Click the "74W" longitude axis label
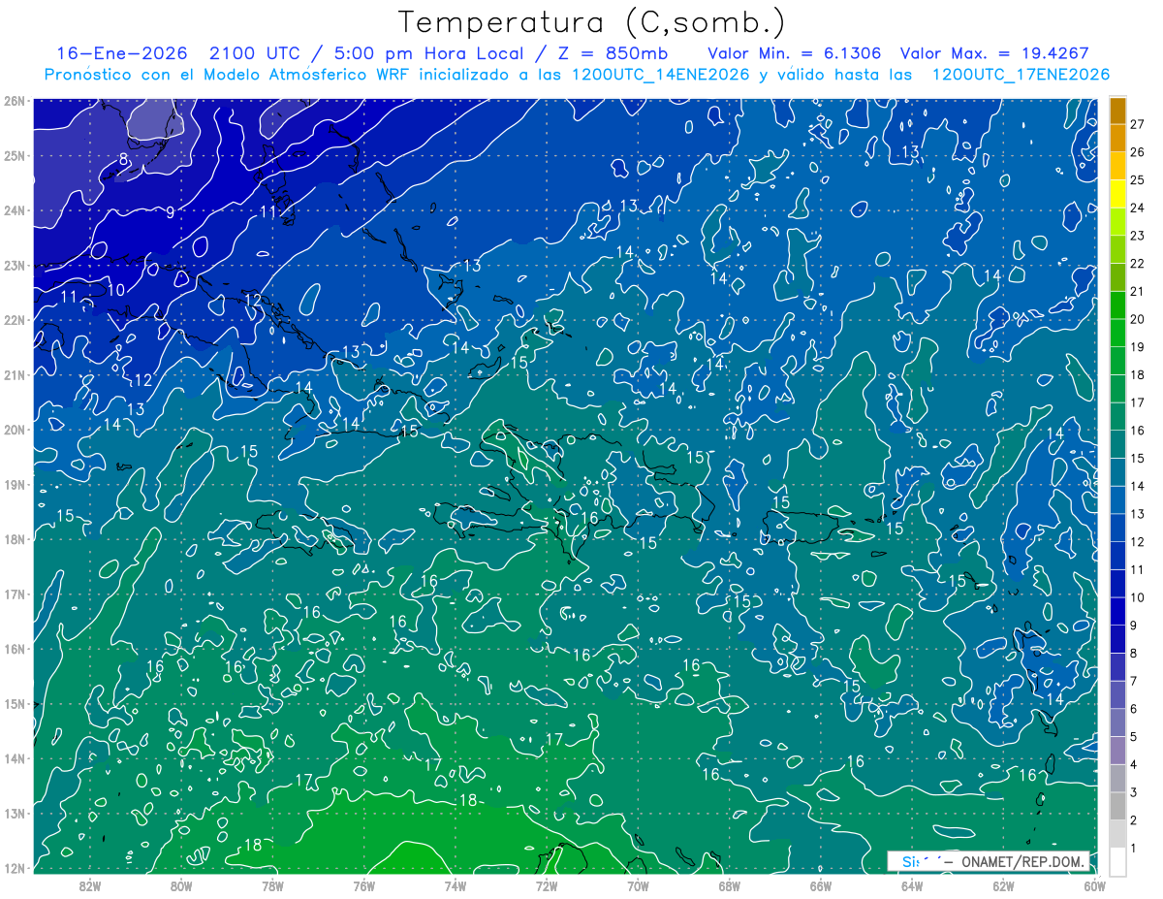This screenshot has width=1163, height=899. tap(455, 885)
